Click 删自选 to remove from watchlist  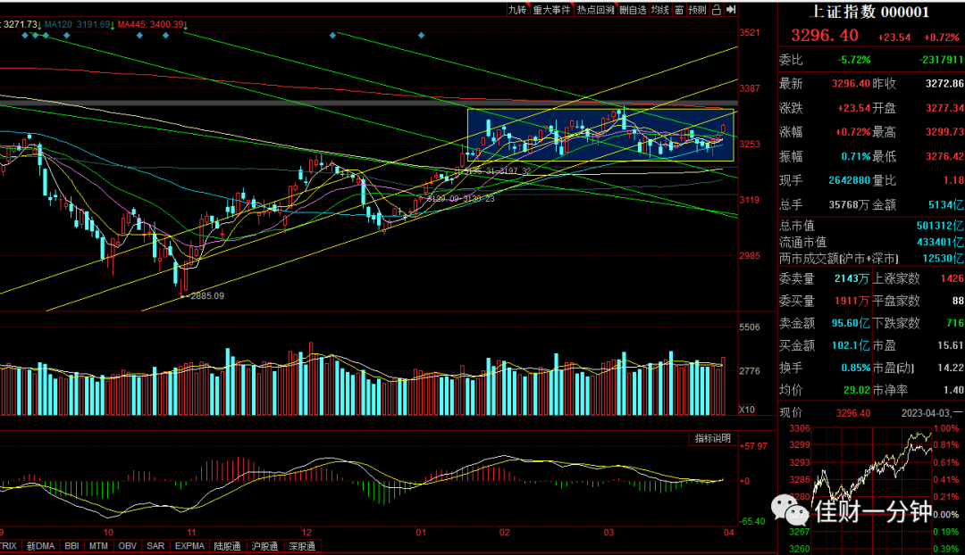633,10
